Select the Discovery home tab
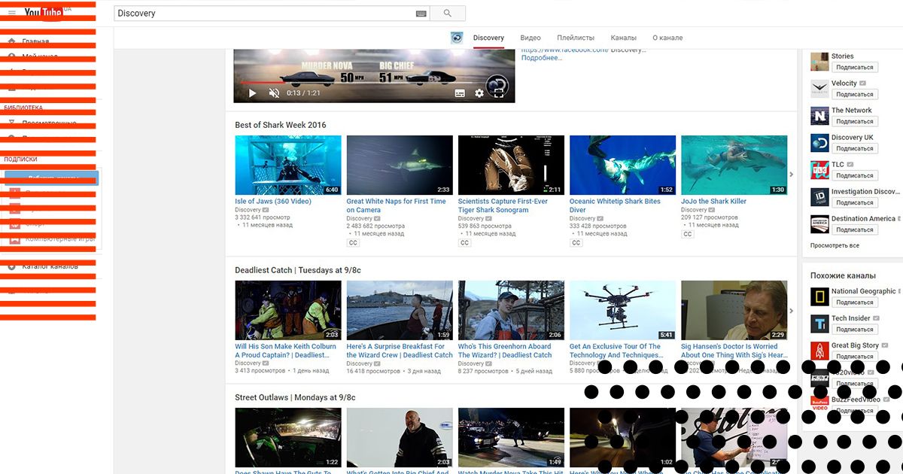Image resolution: width=903 pixels, height=474 pixels. [x=488, y=38]
